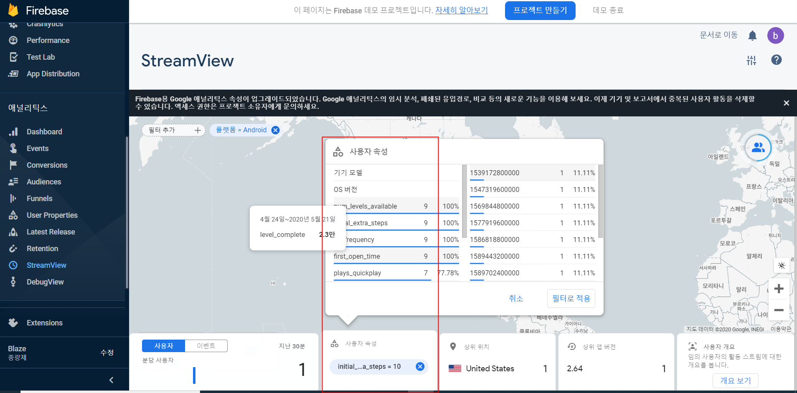
Task: Select value 1539172800000
Action: pyautogui.click(x=533, y=173)
